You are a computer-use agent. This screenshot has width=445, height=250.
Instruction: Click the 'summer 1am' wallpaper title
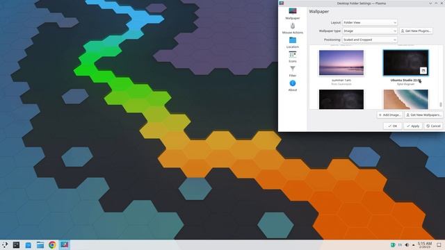pyautogui.click(x=341, y=81)
